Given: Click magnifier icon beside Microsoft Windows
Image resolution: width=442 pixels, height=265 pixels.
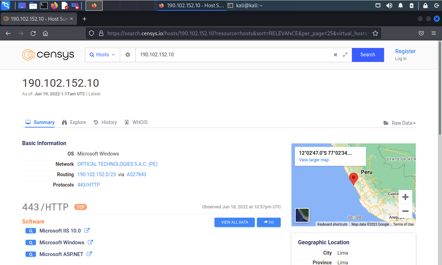Looking at the screenshot, I should 31,243.
